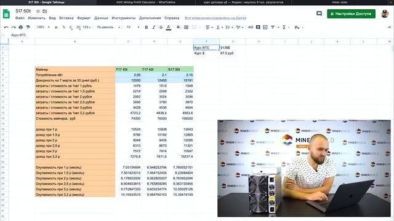Viewport: 394px width, 221px height.
Task: Switch to ASIC Mining Profit Calculator tab
Action: tap(146, 2)
